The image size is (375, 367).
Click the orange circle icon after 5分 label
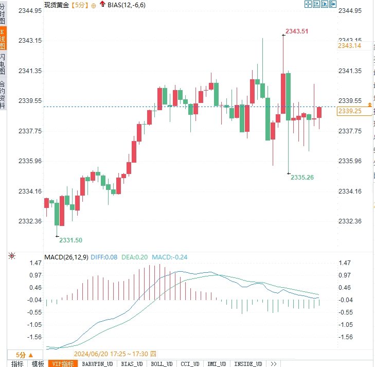93,5
